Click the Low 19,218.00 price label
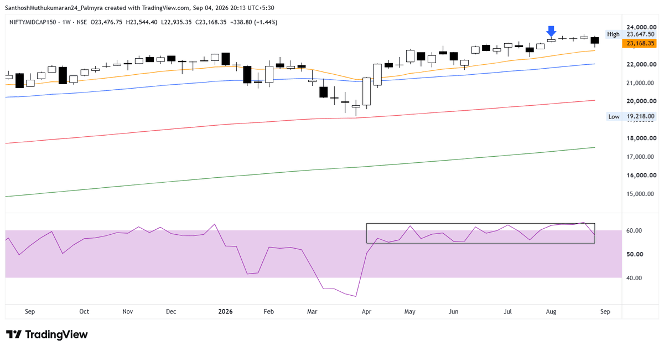This screenshot has height=350, width=664. point(631,116)
